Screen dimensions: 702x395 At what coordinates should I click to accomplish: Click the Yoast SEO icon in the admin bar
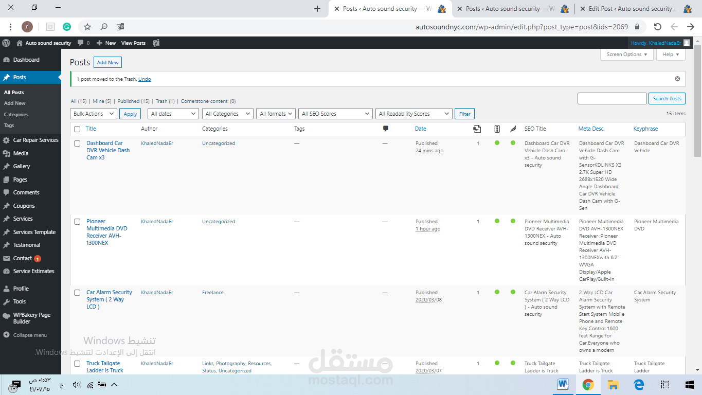[x=156, y=43]
